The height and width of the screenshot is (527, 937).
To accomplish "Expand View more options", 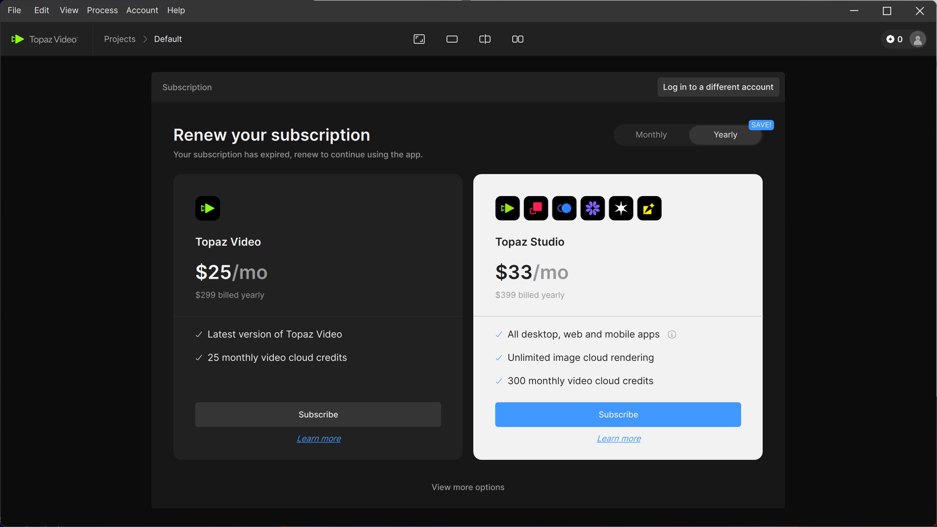I will [x=468, y=487].
